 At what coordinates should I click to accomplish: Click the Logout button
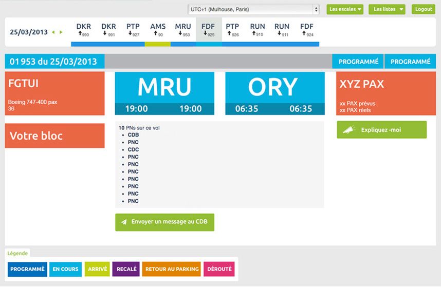pos(424,9)
